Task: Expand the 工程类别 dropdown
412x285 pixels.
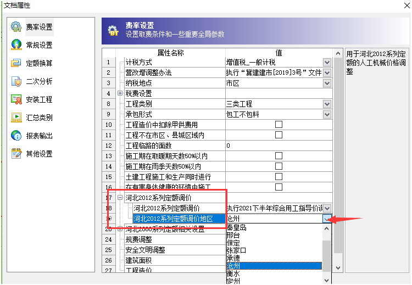Action: pyautogui.click(x=327, y=104)
